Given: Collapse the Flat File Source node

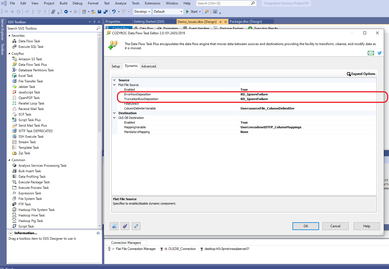Looking at the screenshot, I should coord(114,85).
